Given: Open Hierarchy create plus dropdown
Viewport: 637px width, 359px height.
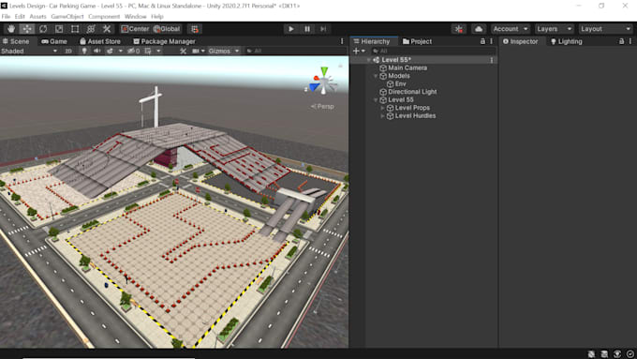Looking at the screenshot, I should click(359, 51).
